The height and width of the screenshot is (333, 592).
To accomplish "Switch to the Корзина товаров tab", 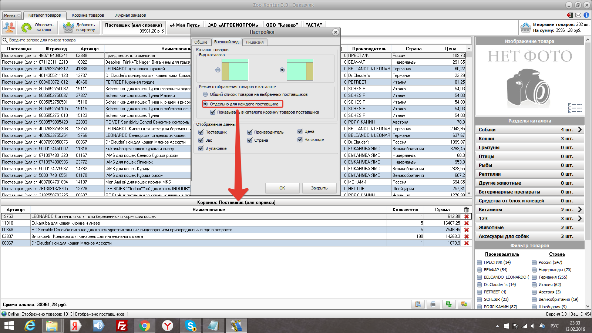I will pos(88,15).
